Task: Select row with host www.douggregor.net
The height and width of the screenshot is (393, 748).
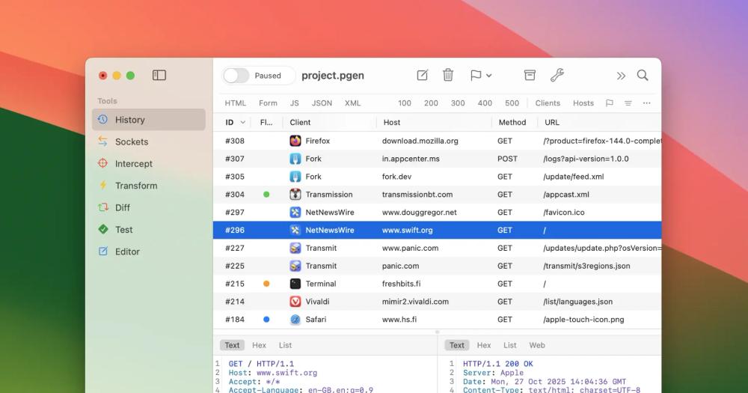Action: [437, 213]
